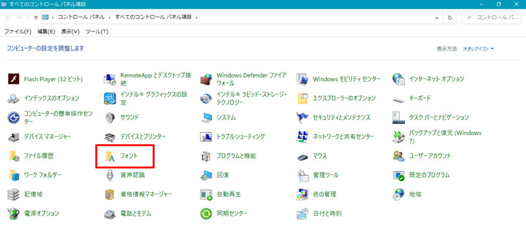This screenshot has height=242, width=526.
Task: Open the セキュリティとメンテナンス flag icon
Action: click(302, 117)
